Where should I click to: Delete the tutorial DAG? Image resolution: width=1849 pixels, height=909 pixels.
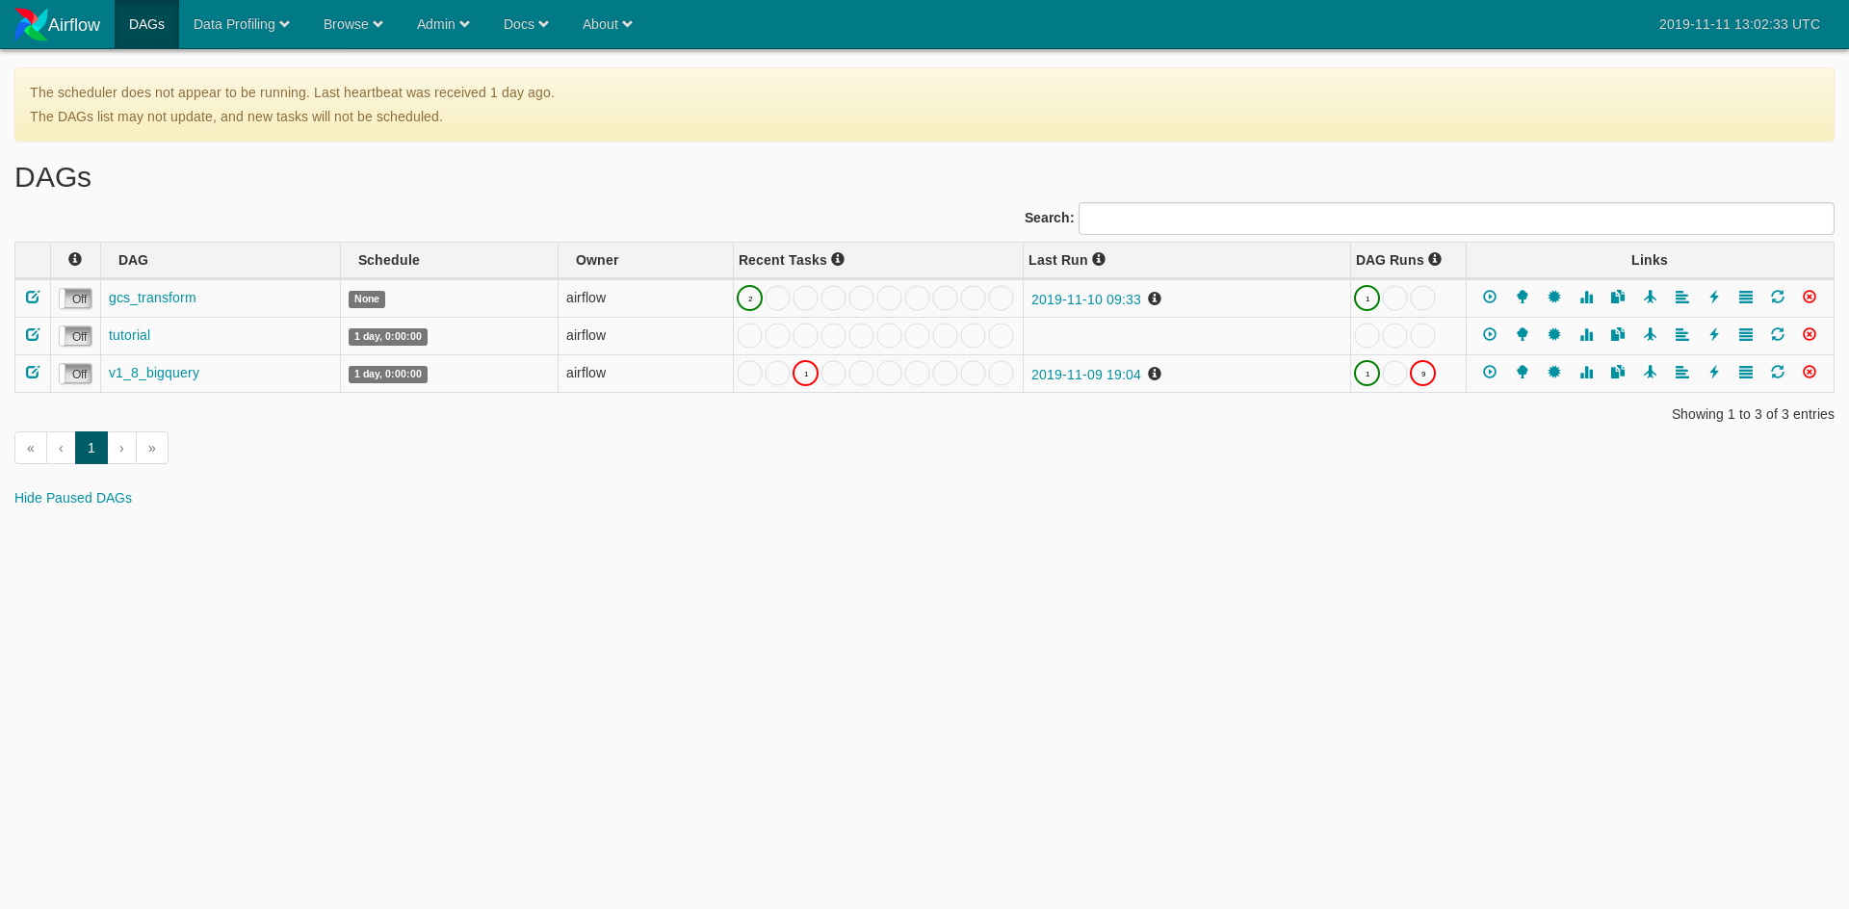tap(1810, 335)
